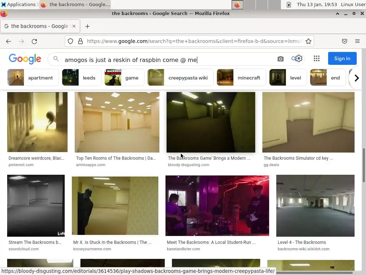Open Top Ten Rooms image thumbnail
Viewport: 366px width, 275px height.
pos(117,122)
